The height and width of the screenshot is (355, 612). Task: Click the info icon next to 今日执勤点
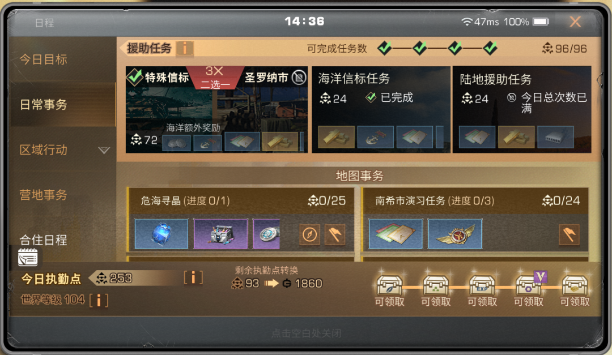click(x=193, y=278)
